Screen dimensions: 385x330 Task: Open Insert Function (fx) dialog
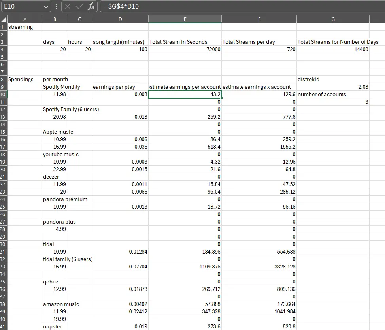91,6
